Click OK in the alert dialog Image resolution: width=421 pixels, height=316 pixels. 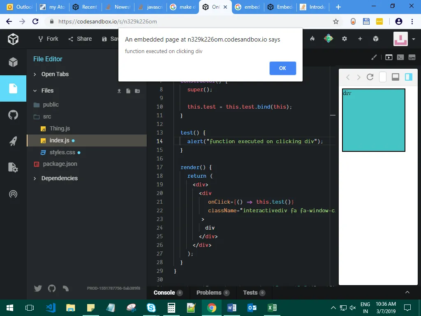pos(282,68)
